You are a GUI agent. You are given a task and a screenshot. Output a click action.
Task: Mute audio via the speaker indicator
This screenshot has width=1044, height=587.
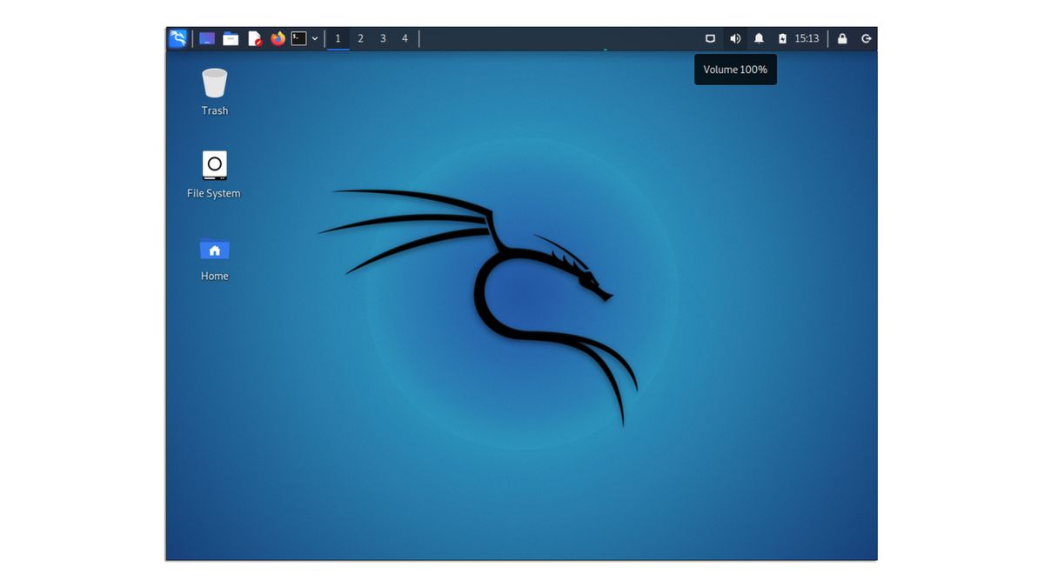point(734,37)
